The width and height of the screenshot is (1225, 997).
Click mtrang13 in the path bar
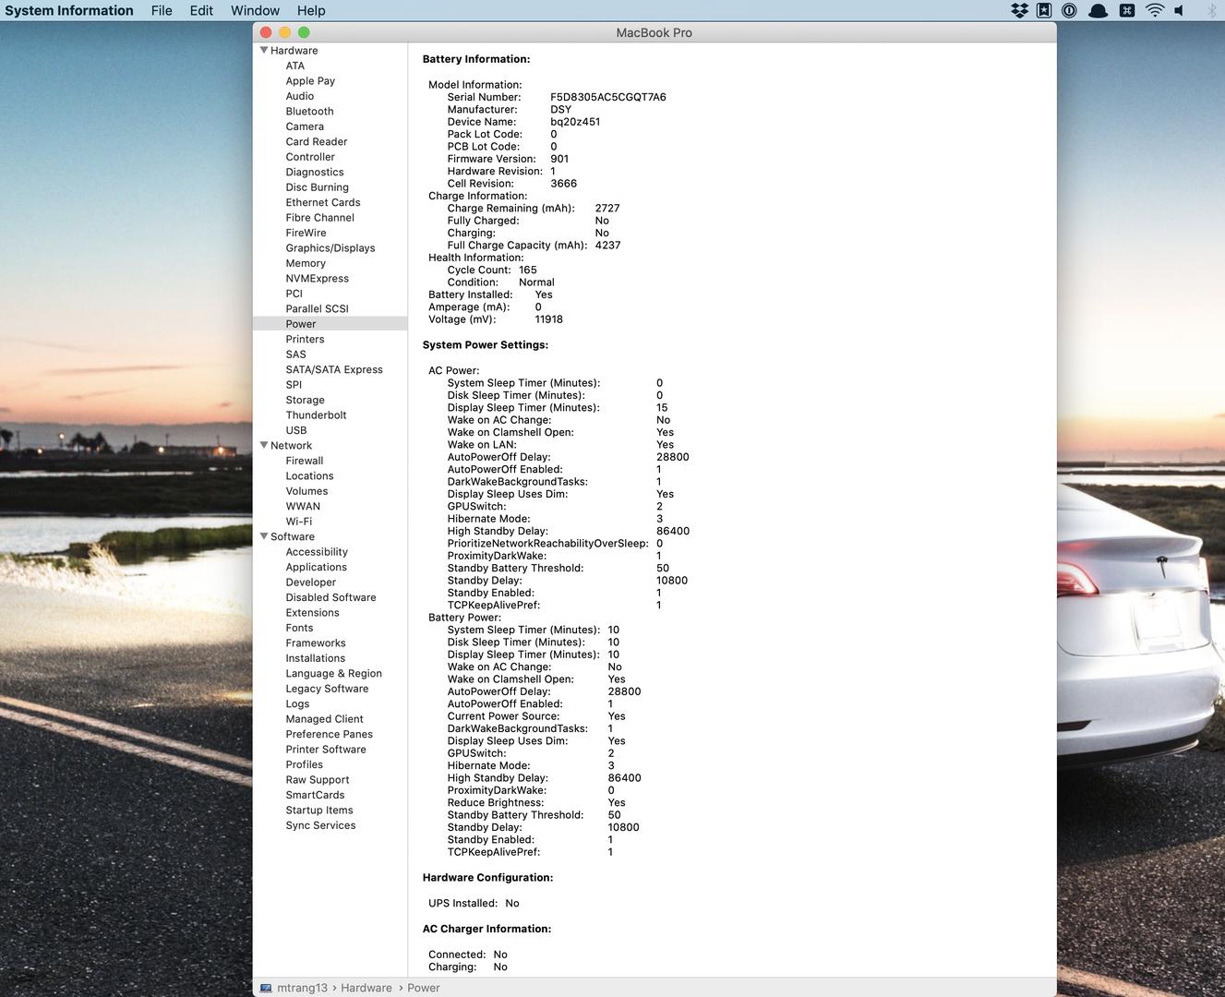[x=302, y=988]
